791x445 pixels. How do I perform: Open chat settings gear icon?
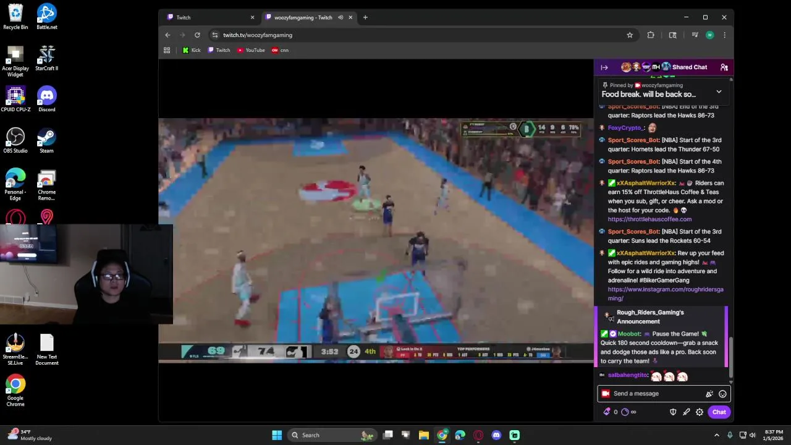pos(700,412)
